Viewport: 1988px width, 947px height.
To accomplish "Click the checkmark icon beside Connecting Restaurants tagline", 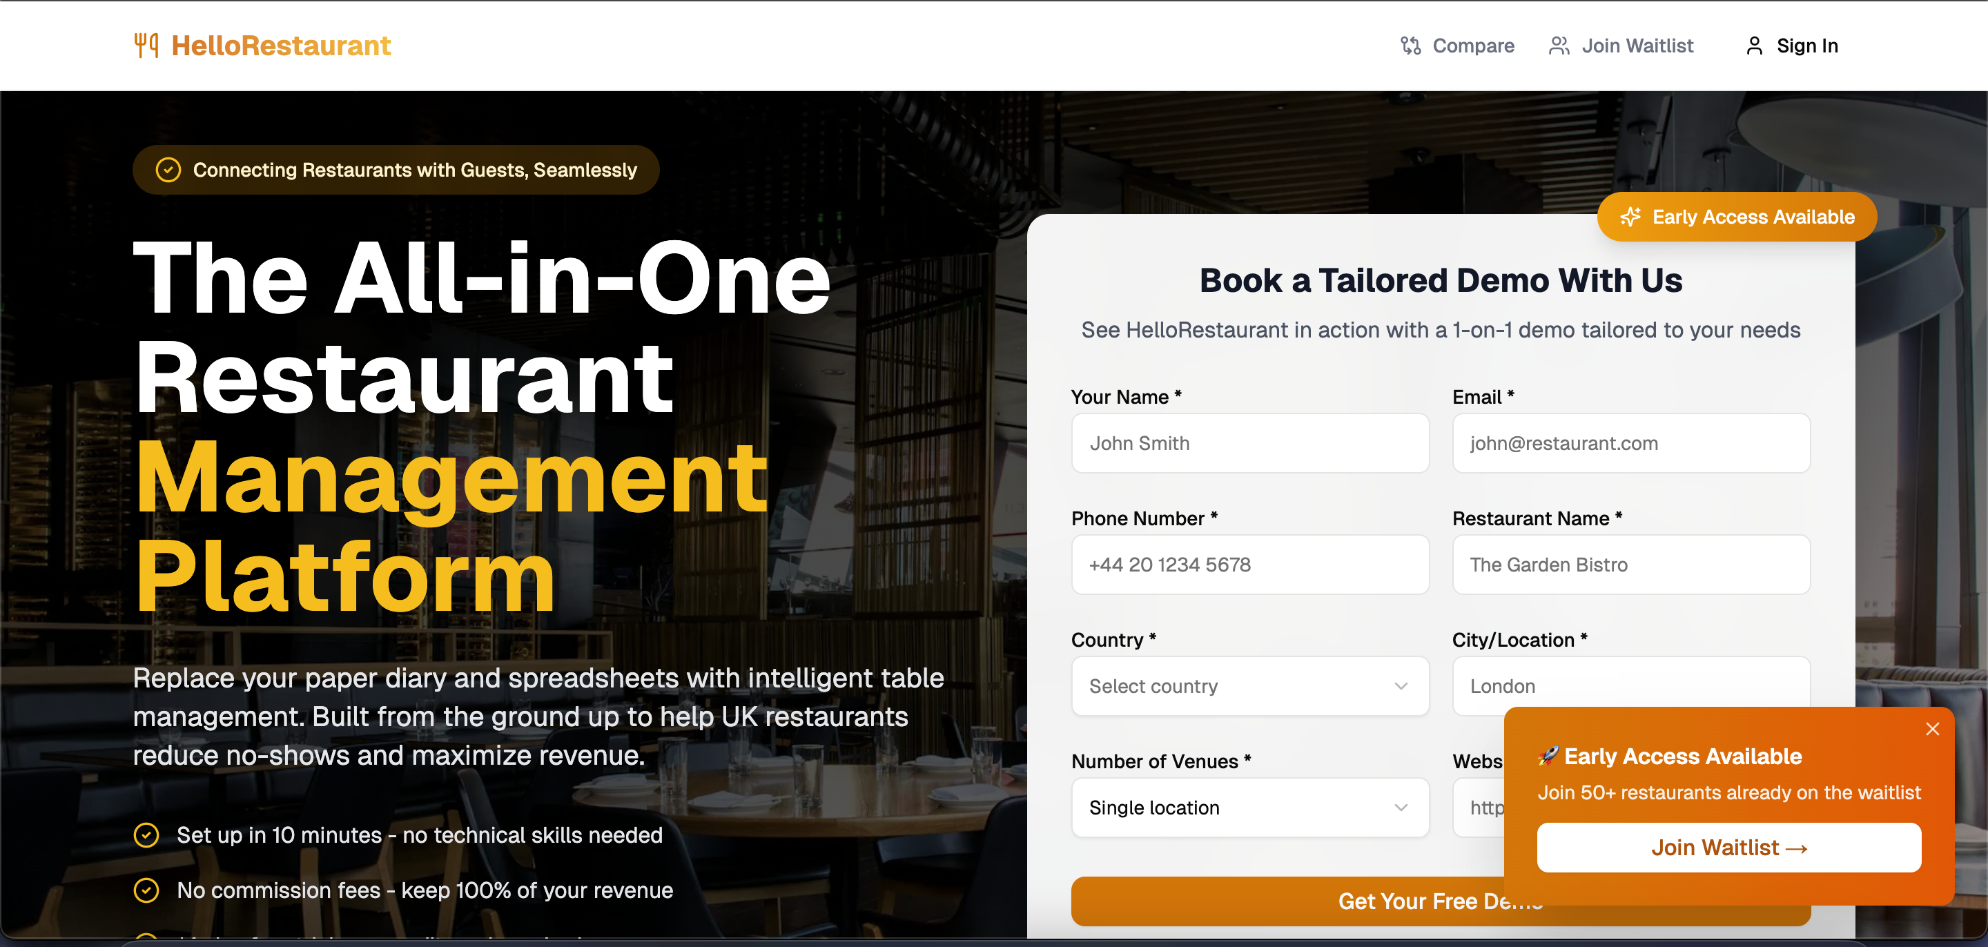I will click(168, 170).
